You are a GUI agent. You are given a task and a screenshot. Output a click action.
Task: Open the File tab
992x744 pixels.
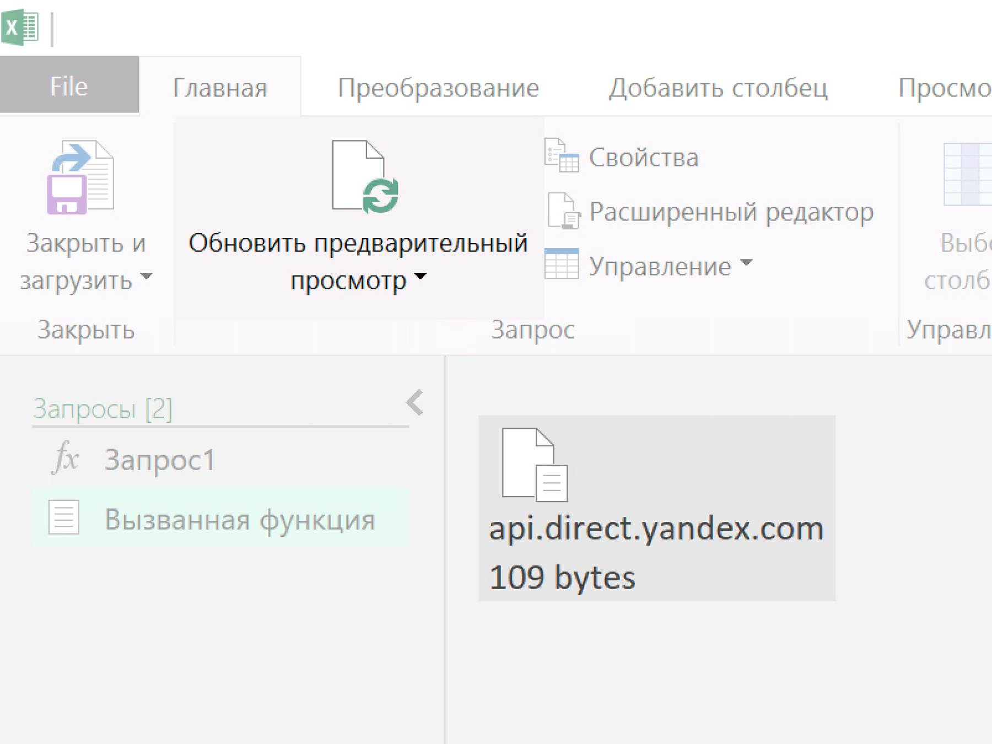(x=69, y=86)
